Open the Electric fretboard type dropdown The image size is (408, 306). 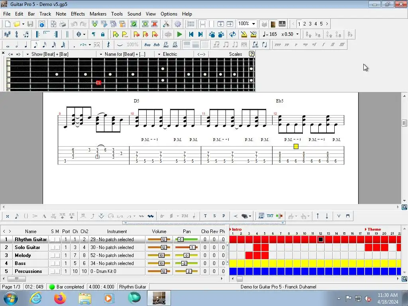pos(159,54)
